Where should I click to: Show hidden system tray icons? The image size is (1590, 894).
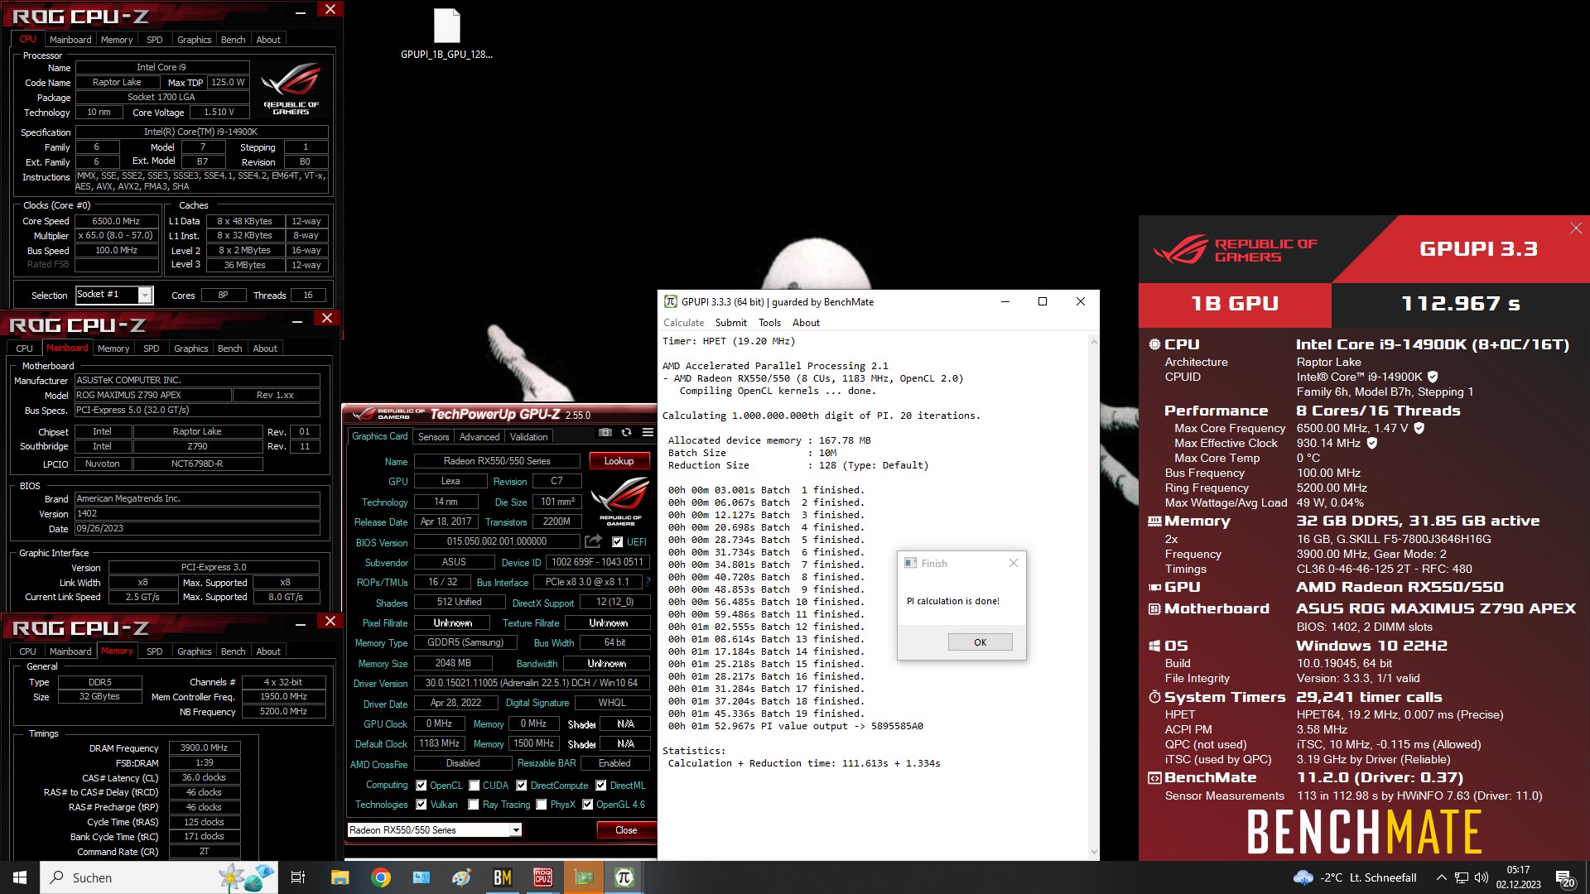pos(1441,877)
